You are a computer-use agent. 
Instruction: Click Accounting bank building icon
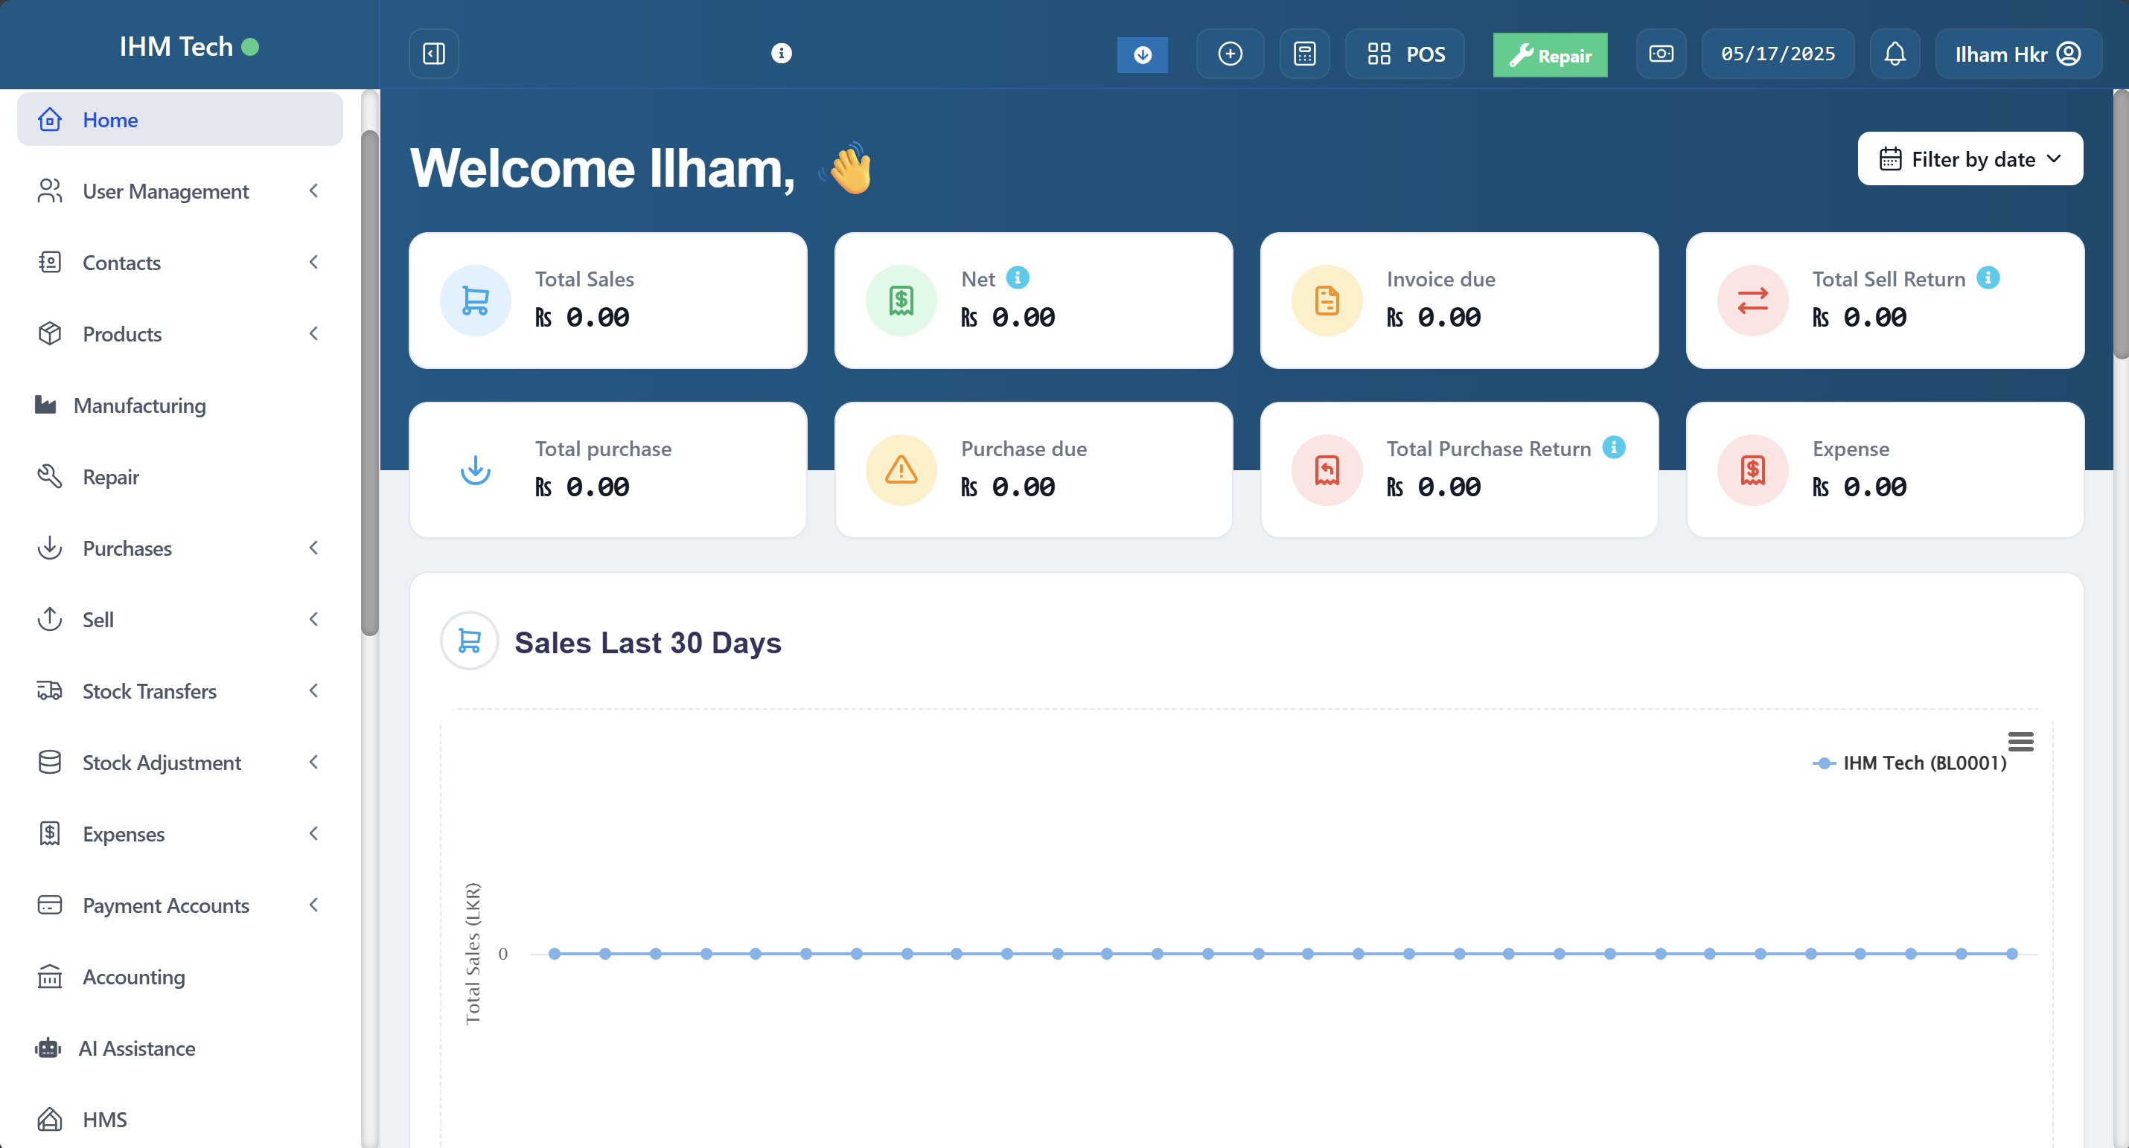coord(50,977)
